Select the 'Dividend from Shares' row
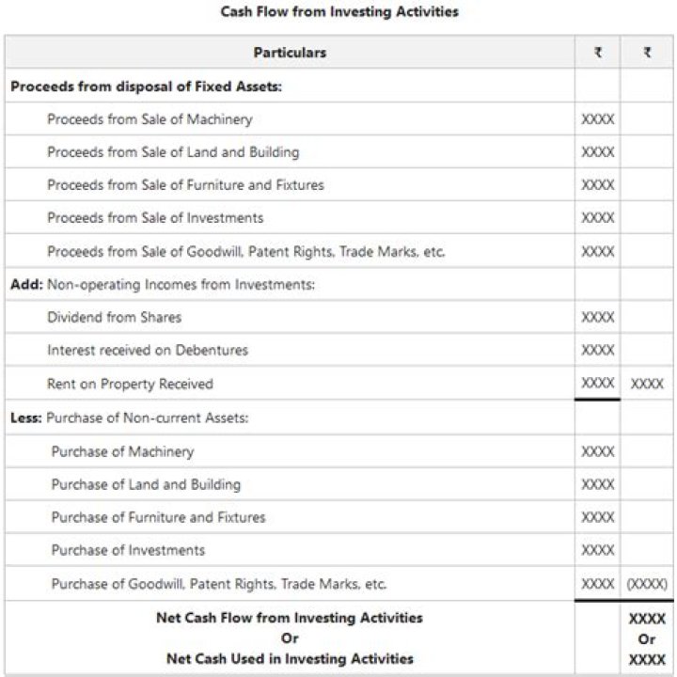 tap(114, 317)
